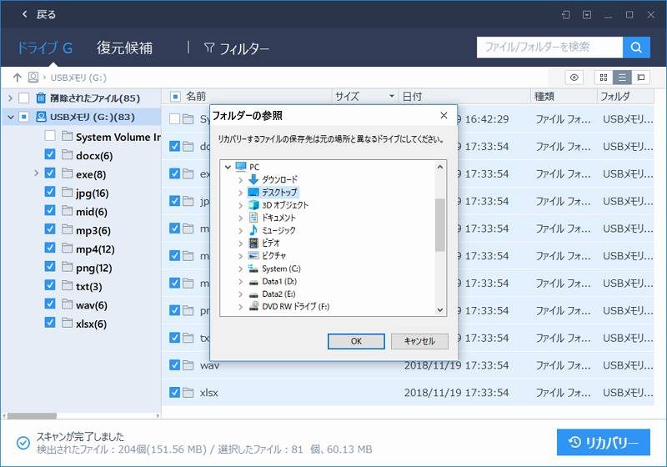Viewport: 667px width, 467px height.
Task: Click the eye preview icon
Action: 574,78
